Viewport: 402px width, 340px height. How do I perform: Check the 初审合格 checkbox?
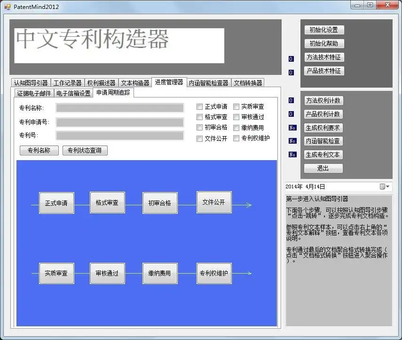[199, 127]
